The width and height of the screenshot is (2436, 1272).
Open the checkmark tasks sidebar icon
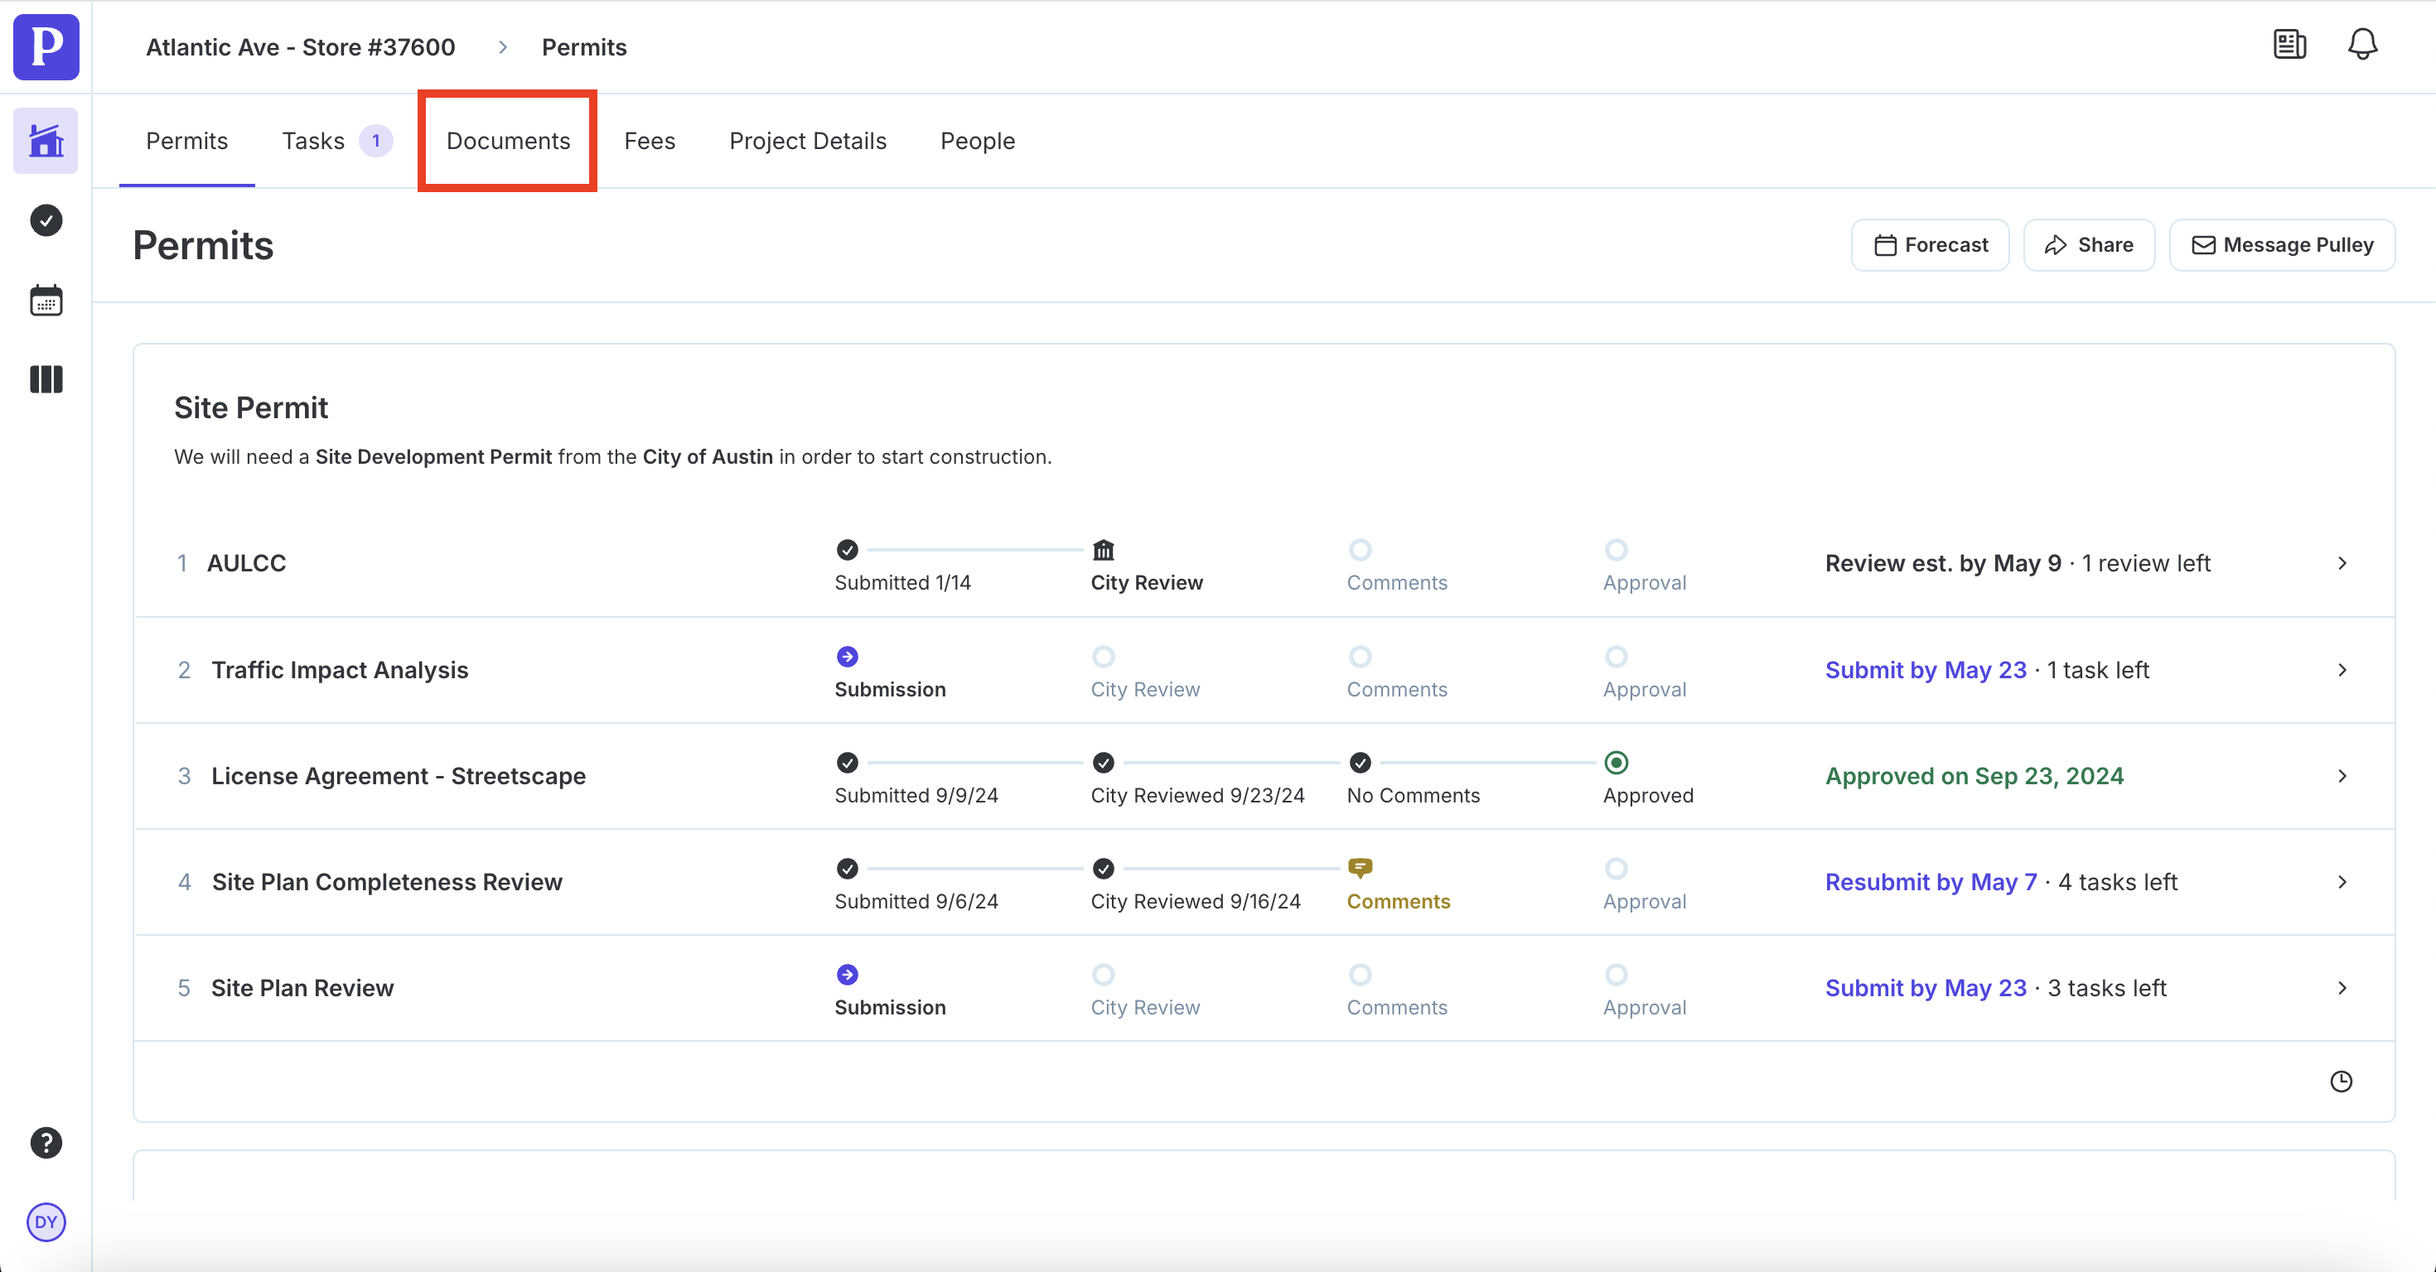pos(46,220)
